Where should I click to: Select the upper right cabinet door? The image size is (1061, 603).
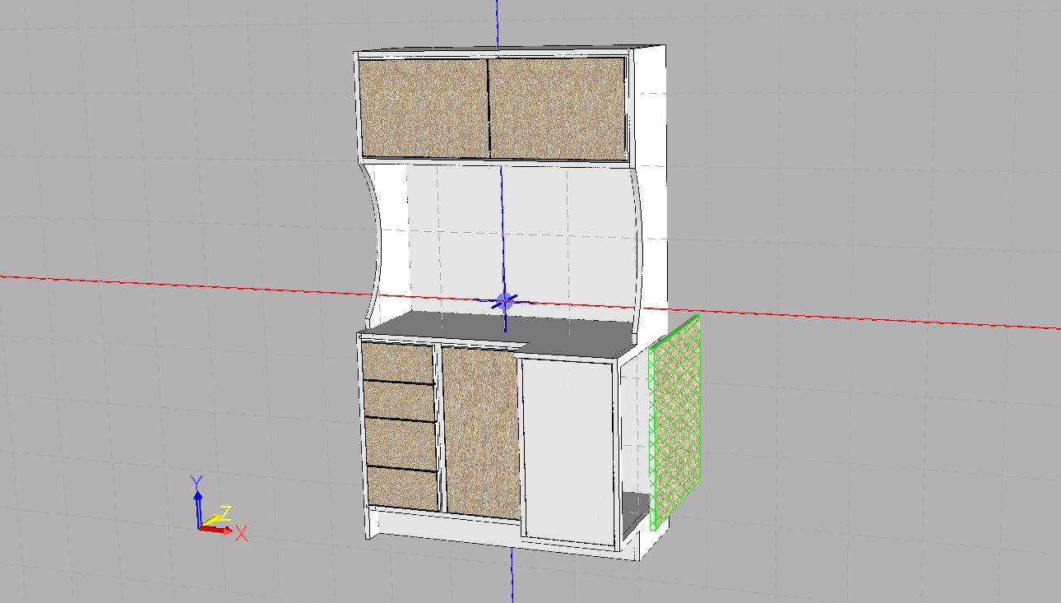coord(558,108)
